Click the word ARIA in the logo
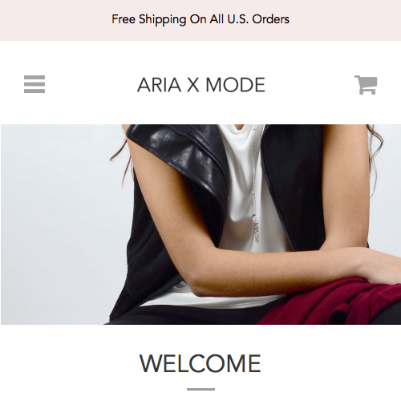Screen dimensions: 401x401 (159, 85)
